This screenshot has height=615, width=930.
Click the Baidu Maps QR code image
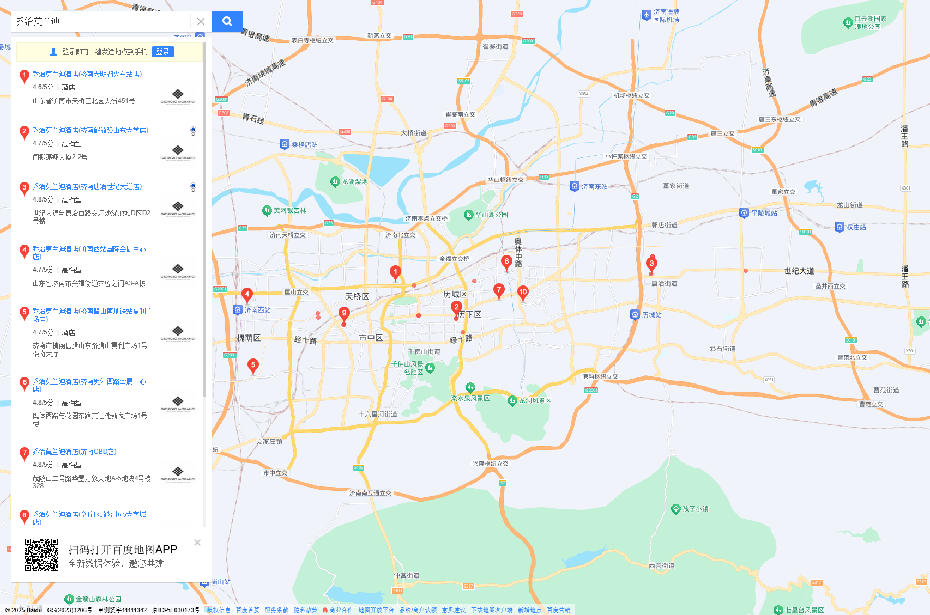pyautogui.click(x=41, y=555)
